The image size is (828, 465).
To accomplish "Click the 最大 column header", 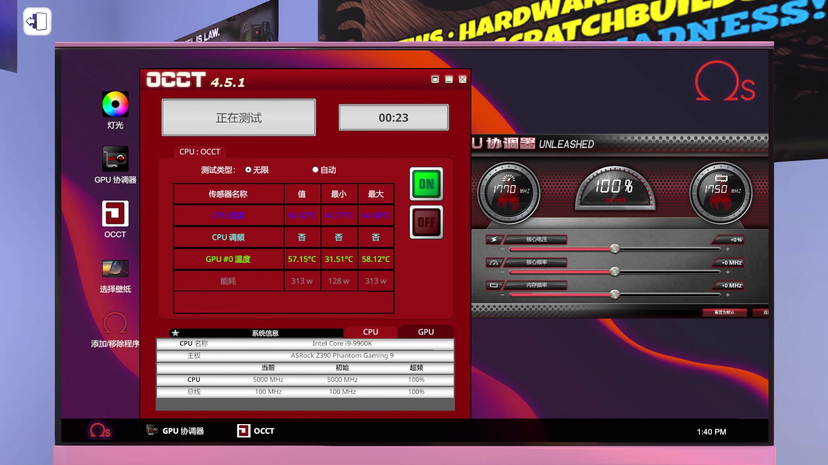I will pos(376,194).
